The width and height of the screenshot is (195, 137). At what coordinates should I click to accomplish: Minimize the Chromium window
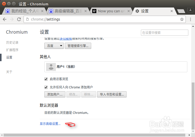tap(9, 4)
